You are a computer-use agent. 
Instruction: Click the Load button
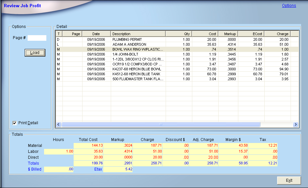coord(35,53)
